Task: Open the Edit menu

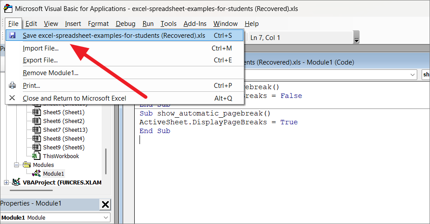Action: pos(31,24)
